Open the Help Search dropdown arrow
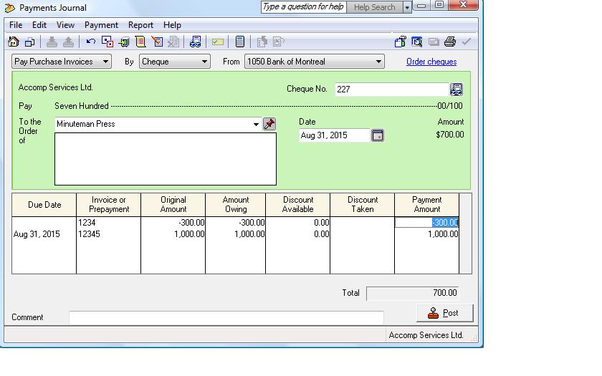Viewport: 602px width, 376px height. point(407,7)
